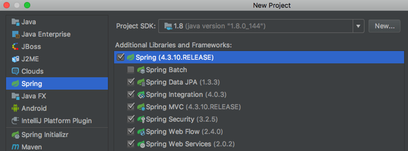Click the New... SDK button
This screenshot has width=408, height=151.
pos(384,26)
